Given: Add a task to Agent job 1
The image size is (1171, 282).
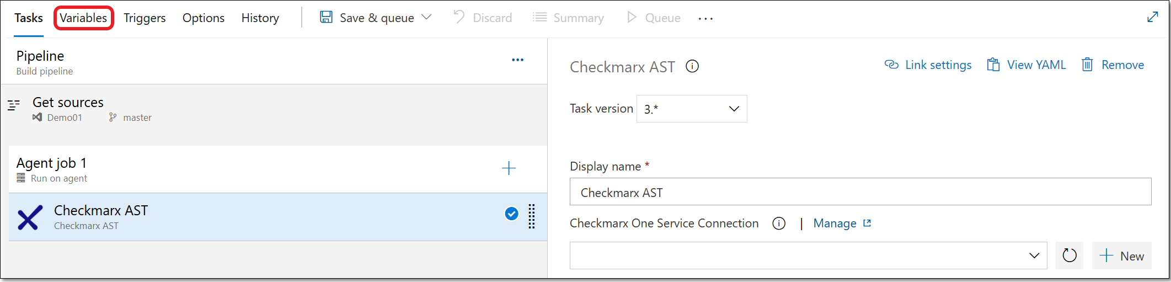Looking at the screenshot, I should [x=509, y=168].
